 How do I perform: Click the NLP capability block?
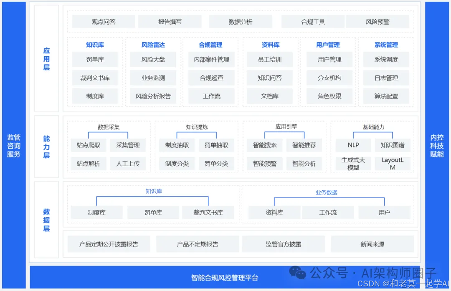353,145
